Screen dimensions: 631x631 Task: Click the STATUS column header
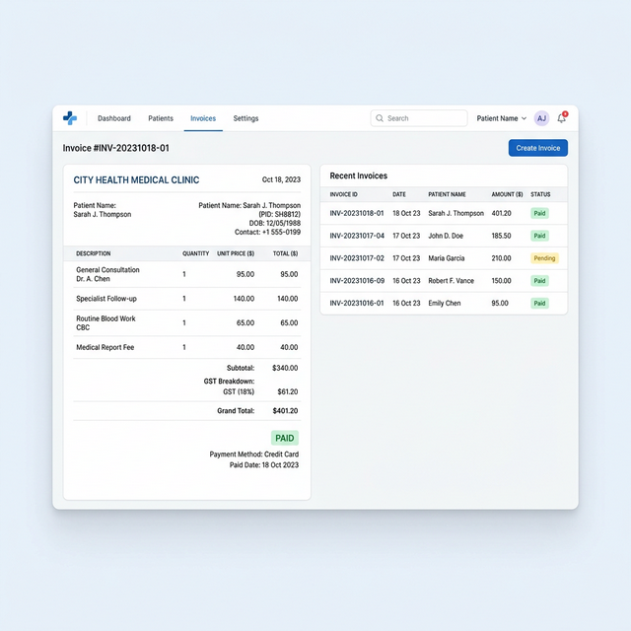click(x=540, y=194)
